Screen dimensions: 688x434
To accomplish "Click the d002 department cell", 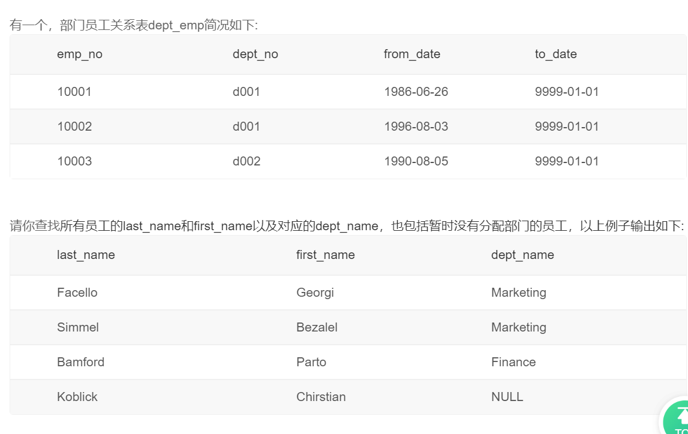I will (247, 161).
